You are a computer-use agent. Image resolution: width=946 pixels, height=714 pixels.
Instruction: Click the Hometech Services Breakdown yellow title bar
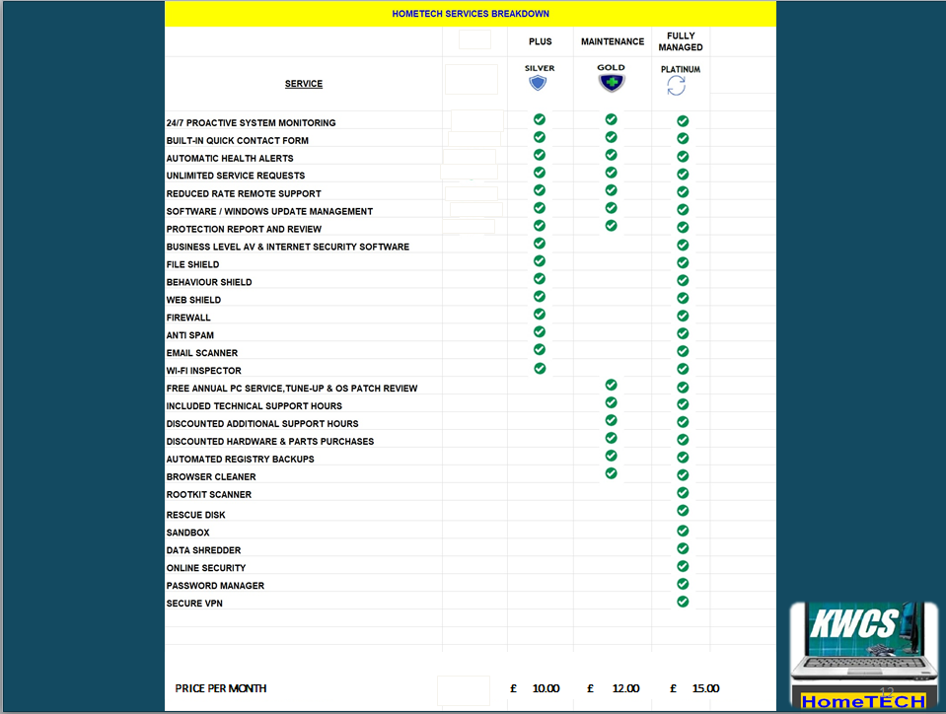pos(471,14)
